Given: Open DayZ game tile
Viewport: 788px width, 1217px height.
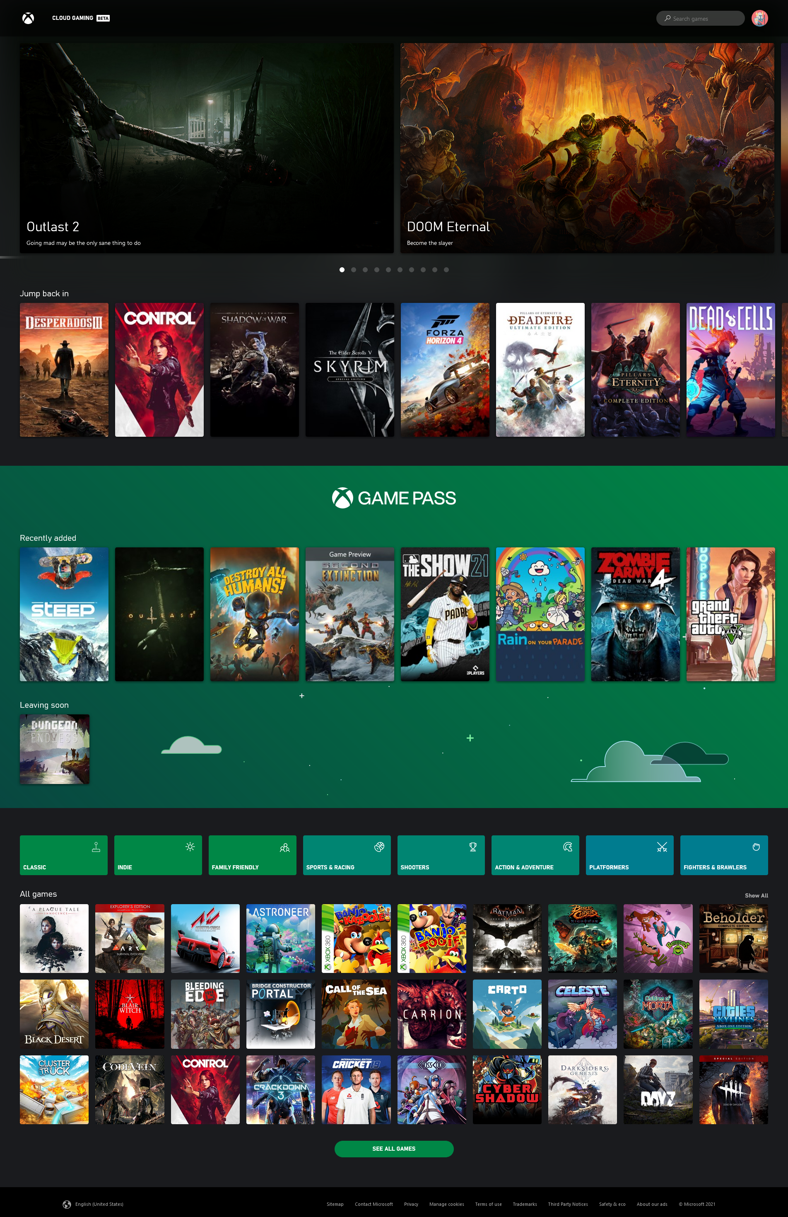Looking at the screenshot, I should [658, 1090].
